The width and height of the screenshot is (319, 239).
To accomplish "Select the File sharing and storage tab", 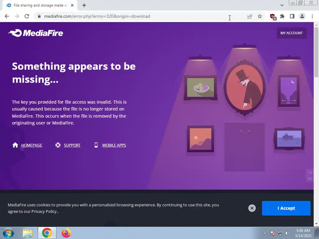I will click(x=40, y=6).
